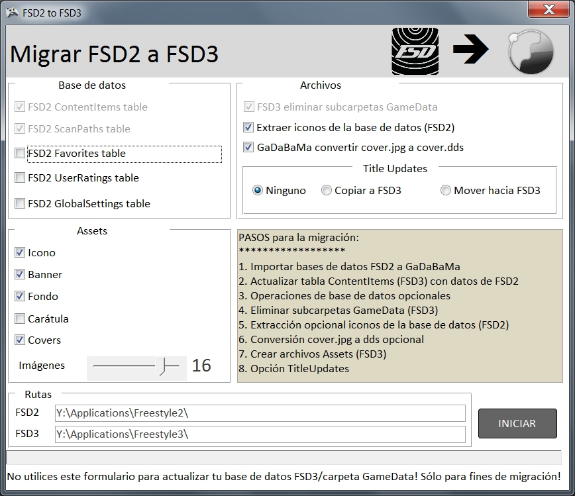
Task: Click step 6 Conversión cover.jpg a dds text
Action: 331,340
